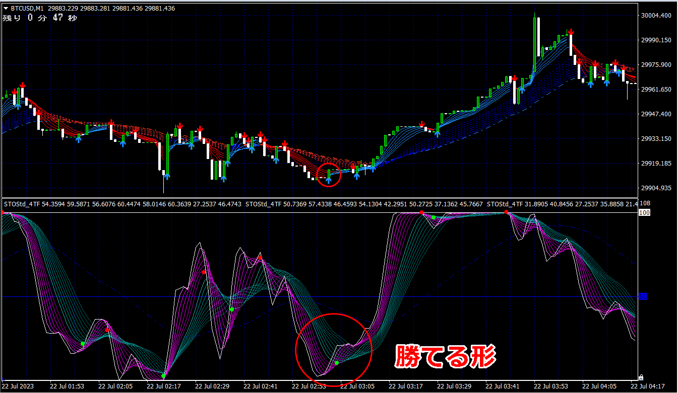Select the 29947.400 price axis value
678x393 pixels.
(x=656, y=114)
